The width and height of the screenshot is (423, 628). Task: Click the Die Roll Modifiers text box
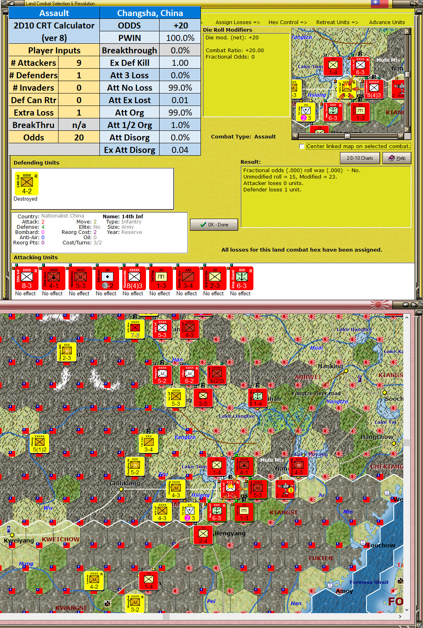point(246,75)
